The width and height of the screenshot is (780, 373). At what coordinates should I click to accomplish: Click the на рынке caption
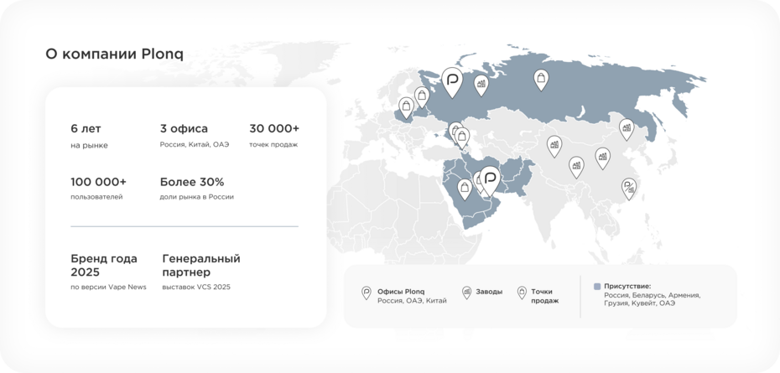click(89, 146)
